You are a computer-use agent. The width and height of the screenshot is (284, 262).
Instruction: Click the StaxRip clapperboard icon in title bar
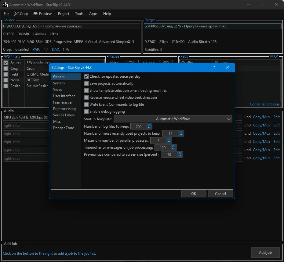point(5,5)
